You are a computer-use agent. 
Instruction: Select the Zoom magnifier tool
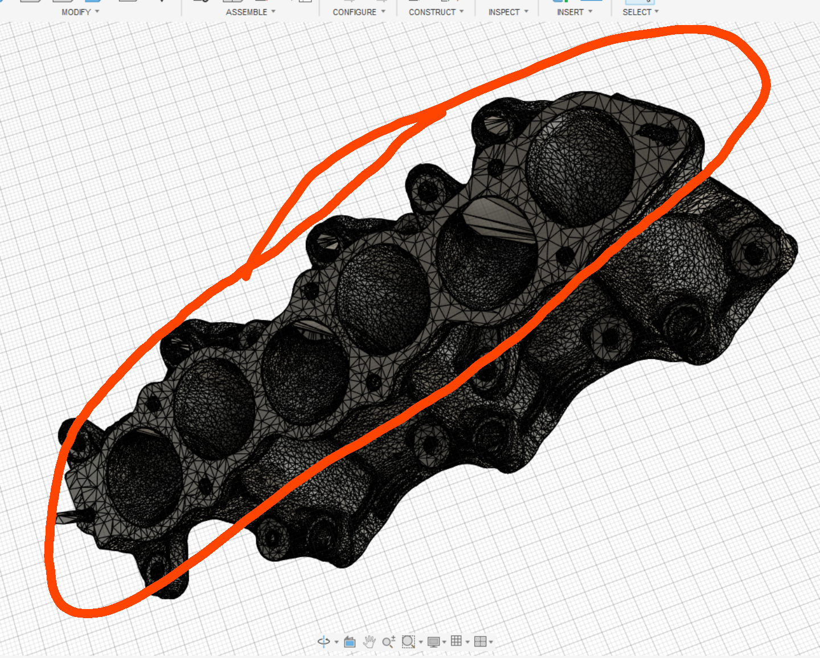click(388, 642)
